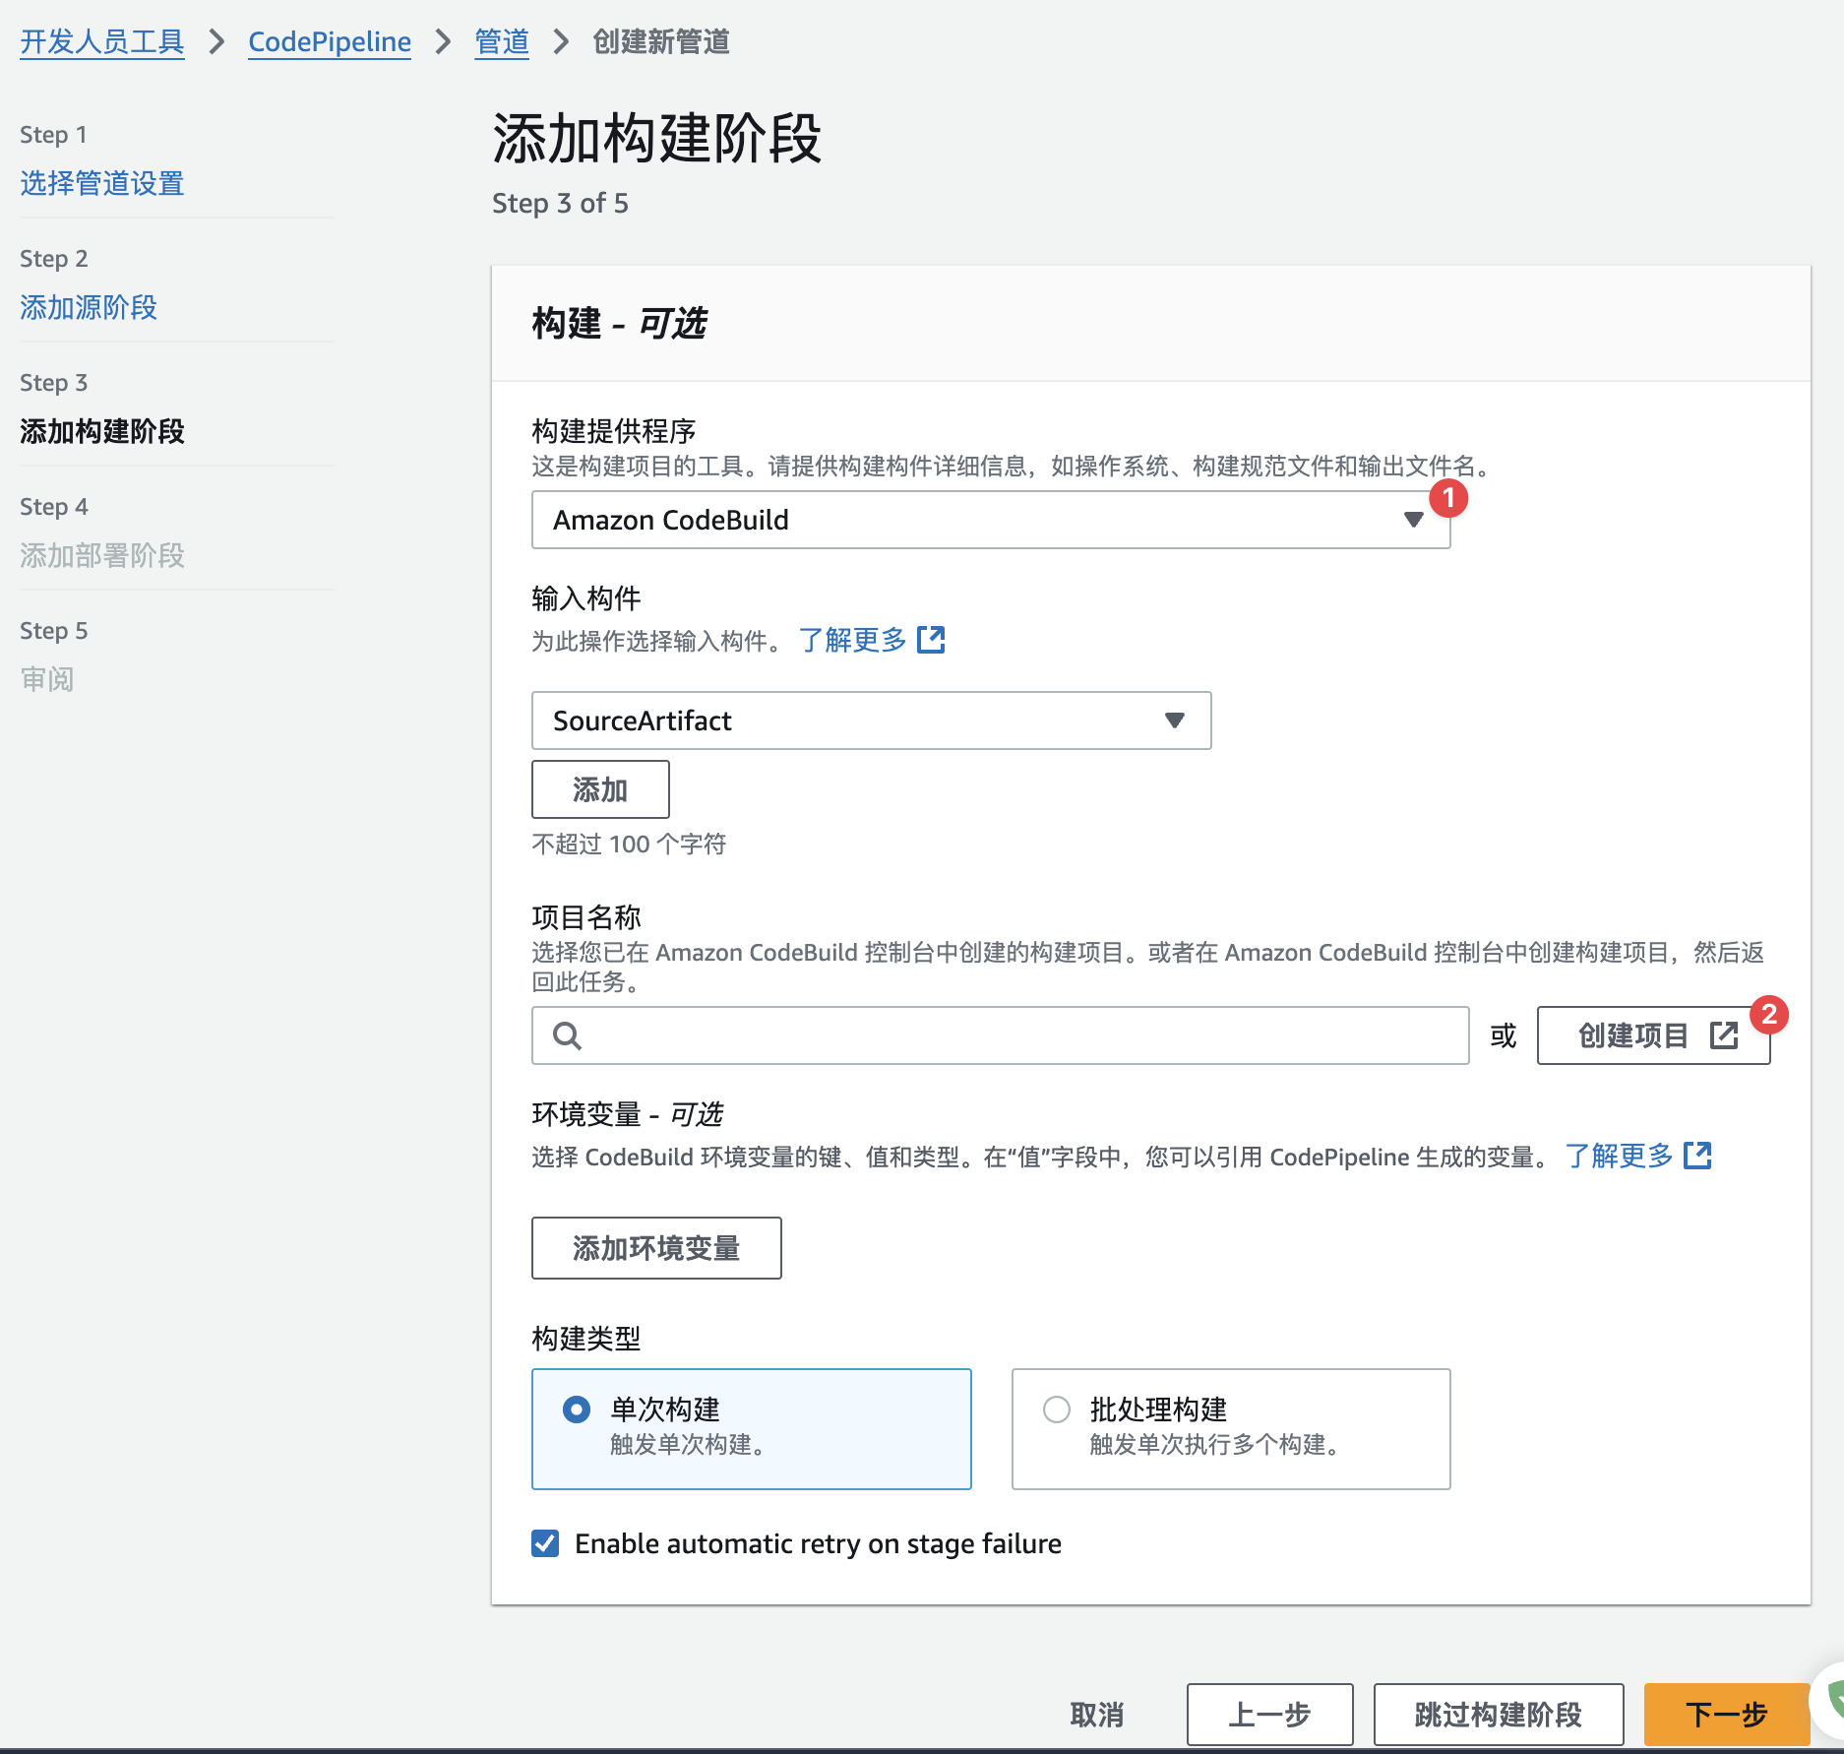1844x1754 pixels.
Task: Focus the 项目名称 search field
Action: tap(1001, 1035)
